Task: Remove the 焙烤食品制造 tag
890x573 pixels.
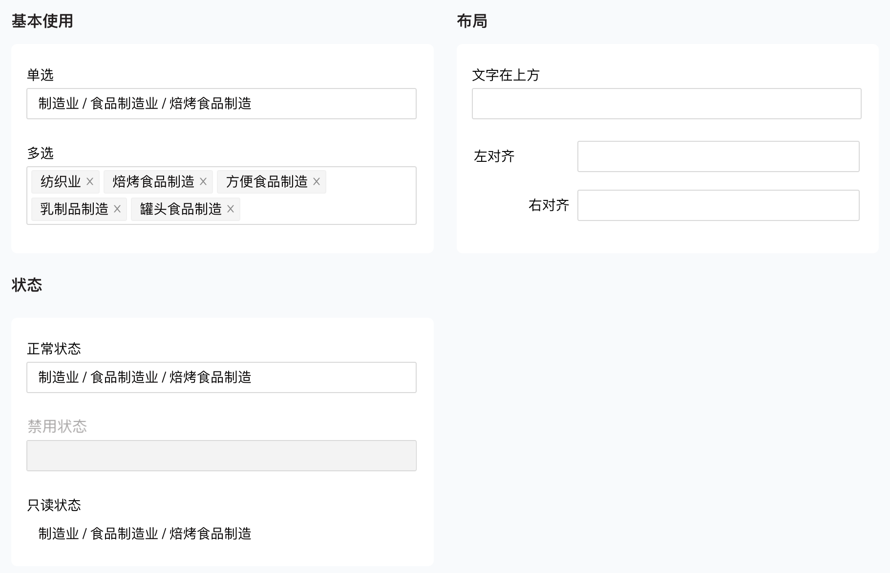Action: (203, 181)
